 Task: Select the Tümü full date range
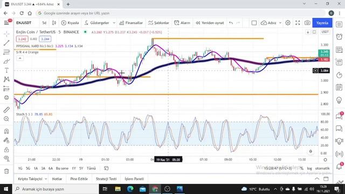pos(91,168)
